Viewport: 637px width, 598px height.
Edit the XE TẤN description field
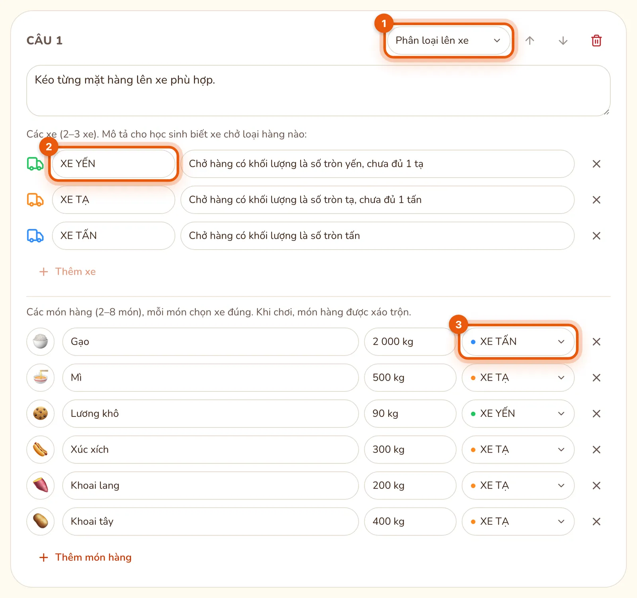coord(377,236)
